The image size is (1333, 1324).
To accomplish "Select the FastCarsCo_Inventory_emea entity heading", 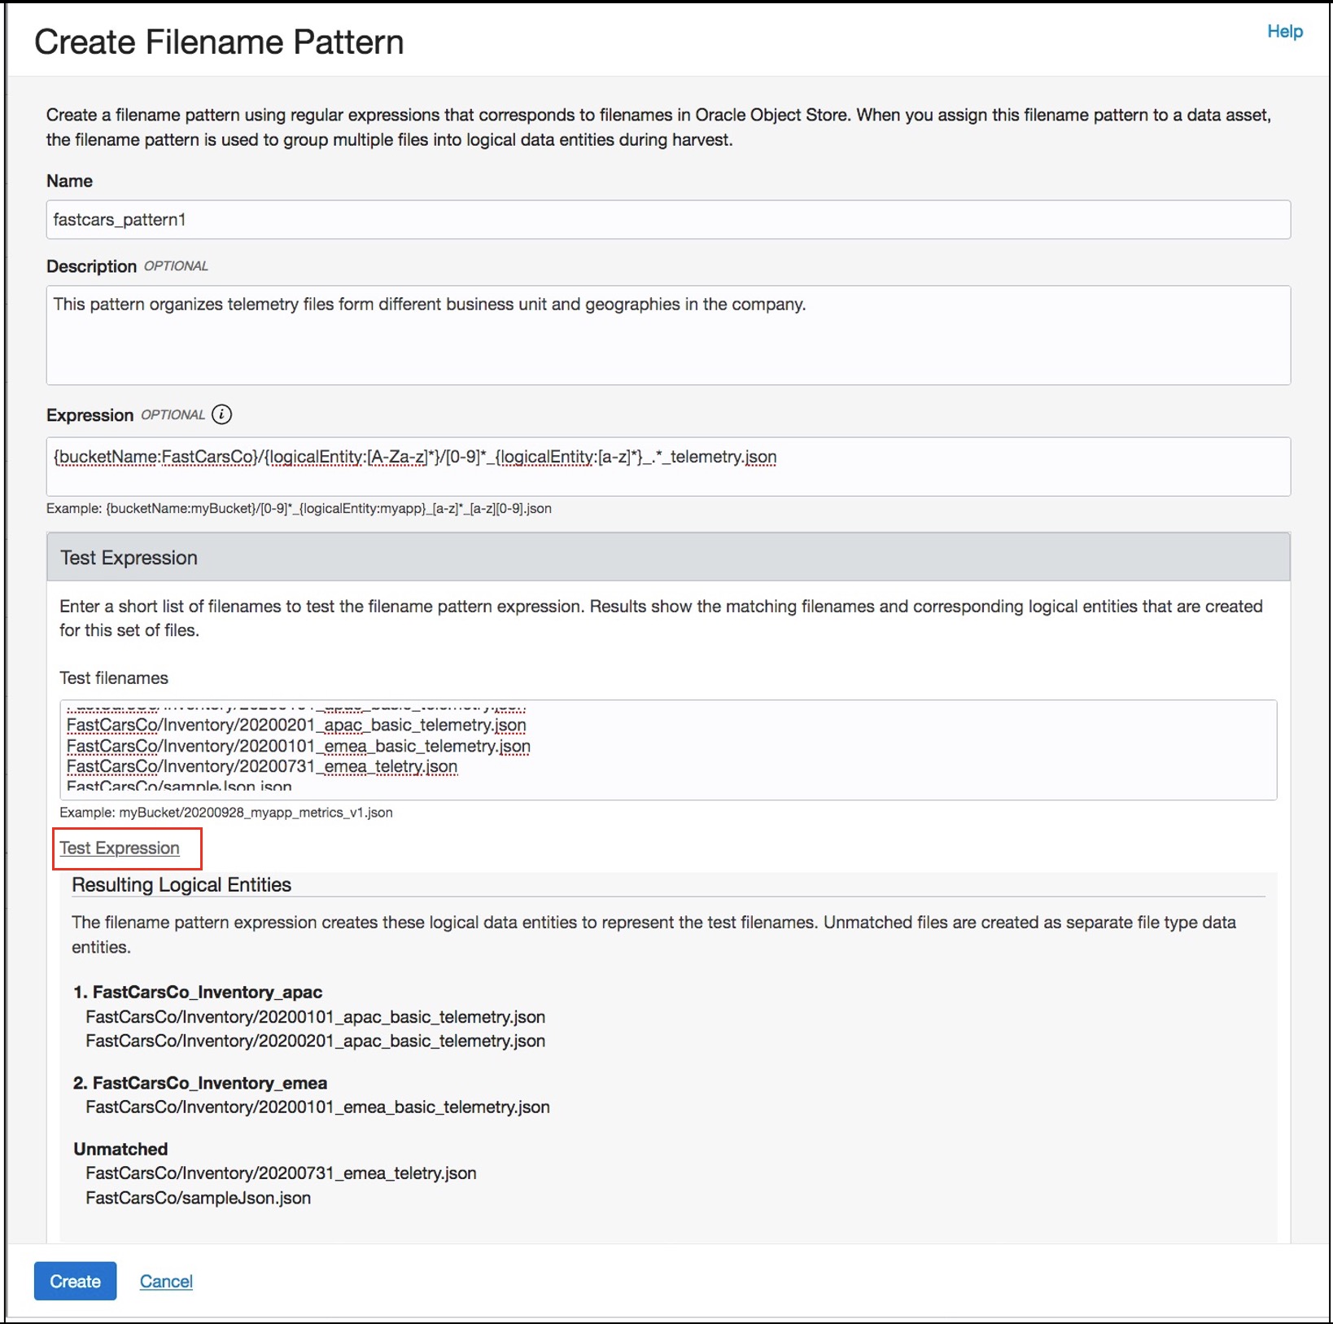I will tap(209, 1083).
